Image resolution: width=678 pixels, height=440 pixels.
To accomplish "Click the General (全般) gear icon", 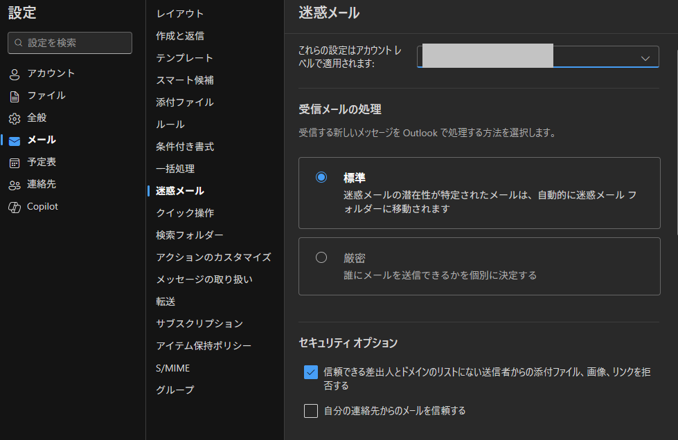I will 15,118.
